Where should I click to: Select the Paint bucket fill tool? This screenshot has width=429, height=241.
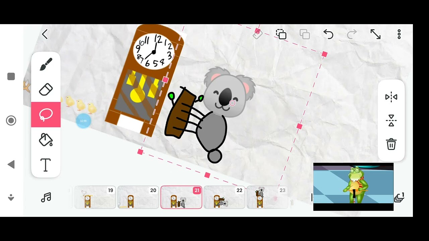click(x=46, y=140)
